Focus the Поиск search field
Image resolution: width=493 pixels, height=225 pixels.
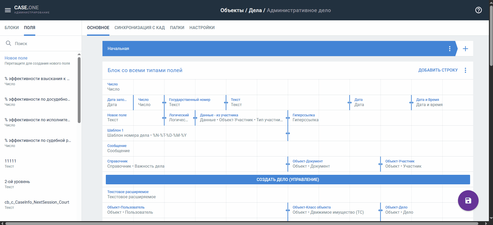click(x=44, y=44)
